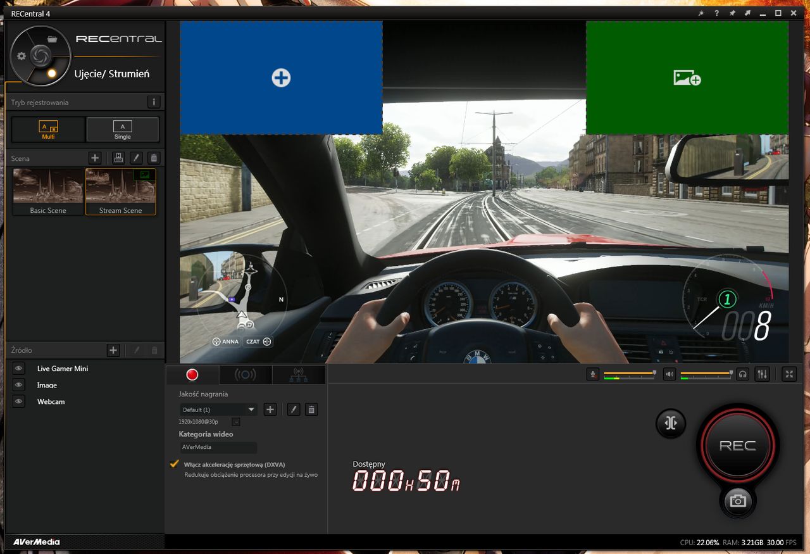The image size is (810, 554).
Task: Start recording with the REC button
Action: (x=738, y=446)
